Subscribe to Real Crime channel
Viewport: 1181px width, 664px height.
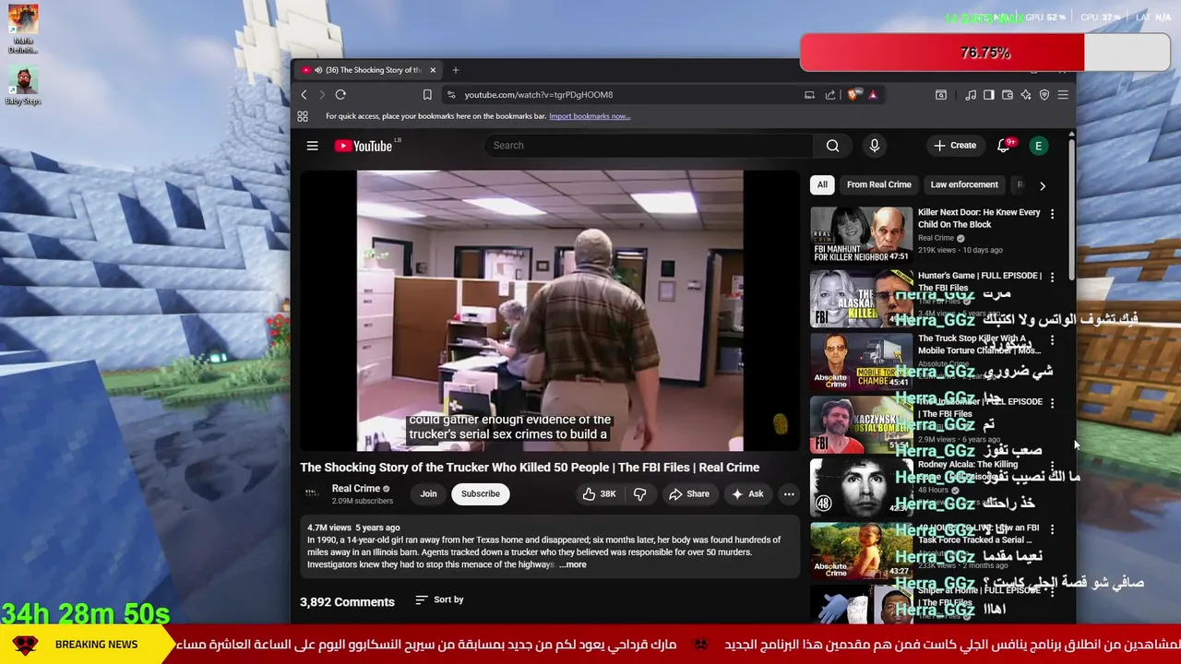click(x=481, y=494)
